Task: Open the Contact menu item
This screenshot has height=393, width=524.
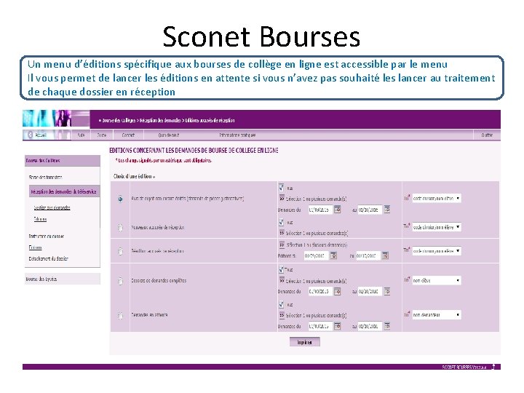Action: (128, 135)
